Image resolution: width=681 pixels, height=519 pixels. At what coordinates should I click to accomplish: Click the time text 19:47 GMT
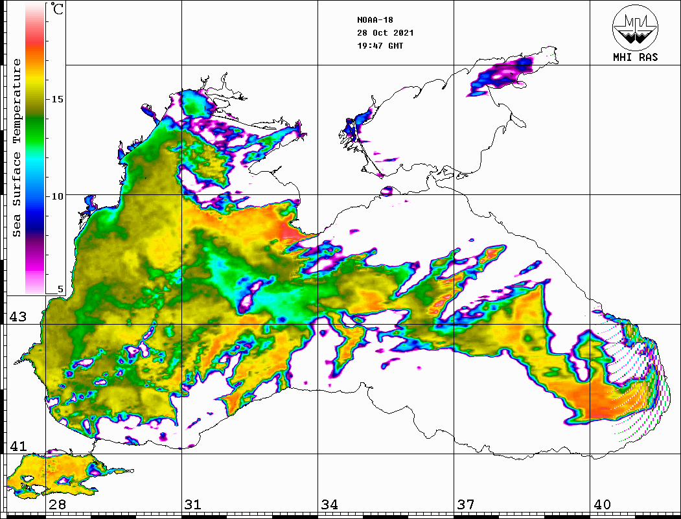pyautogui.click(x=380, y=45)
